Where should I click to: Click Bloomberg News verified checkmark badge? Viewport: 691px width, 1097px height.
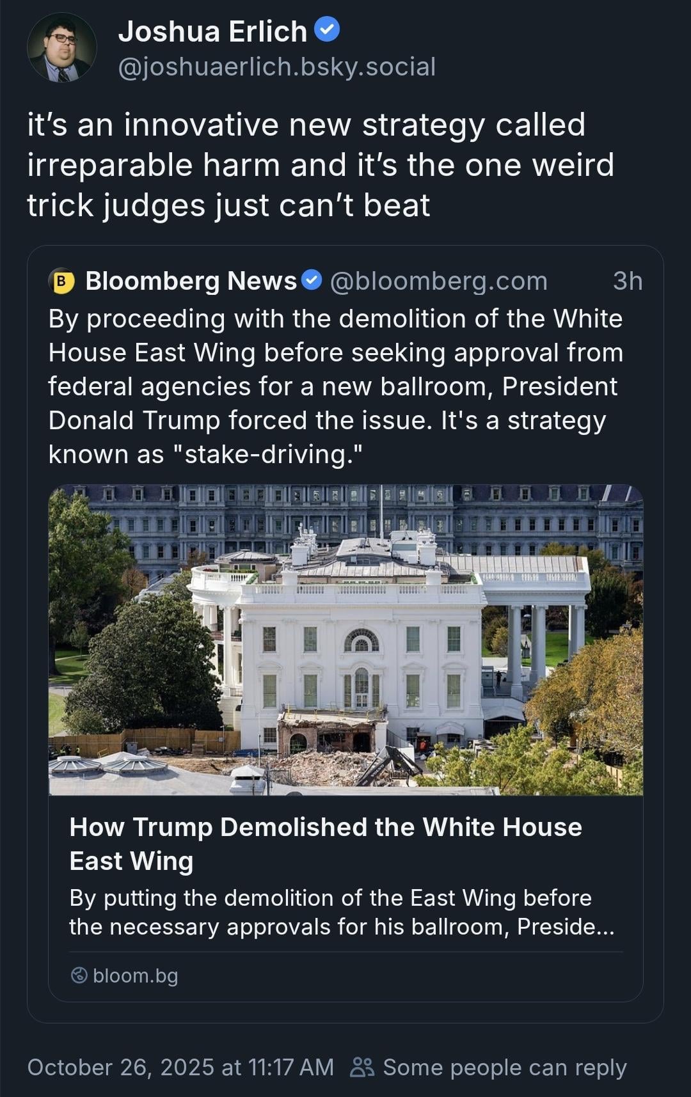tap(312, 280)
